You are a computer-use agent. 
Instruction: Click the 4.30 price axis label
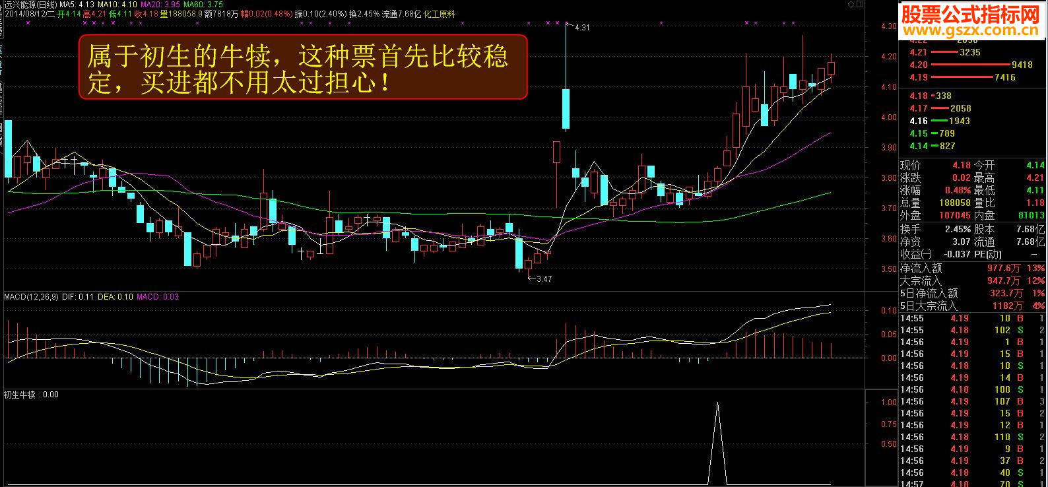pyautogui.click(x=888, y=26)
